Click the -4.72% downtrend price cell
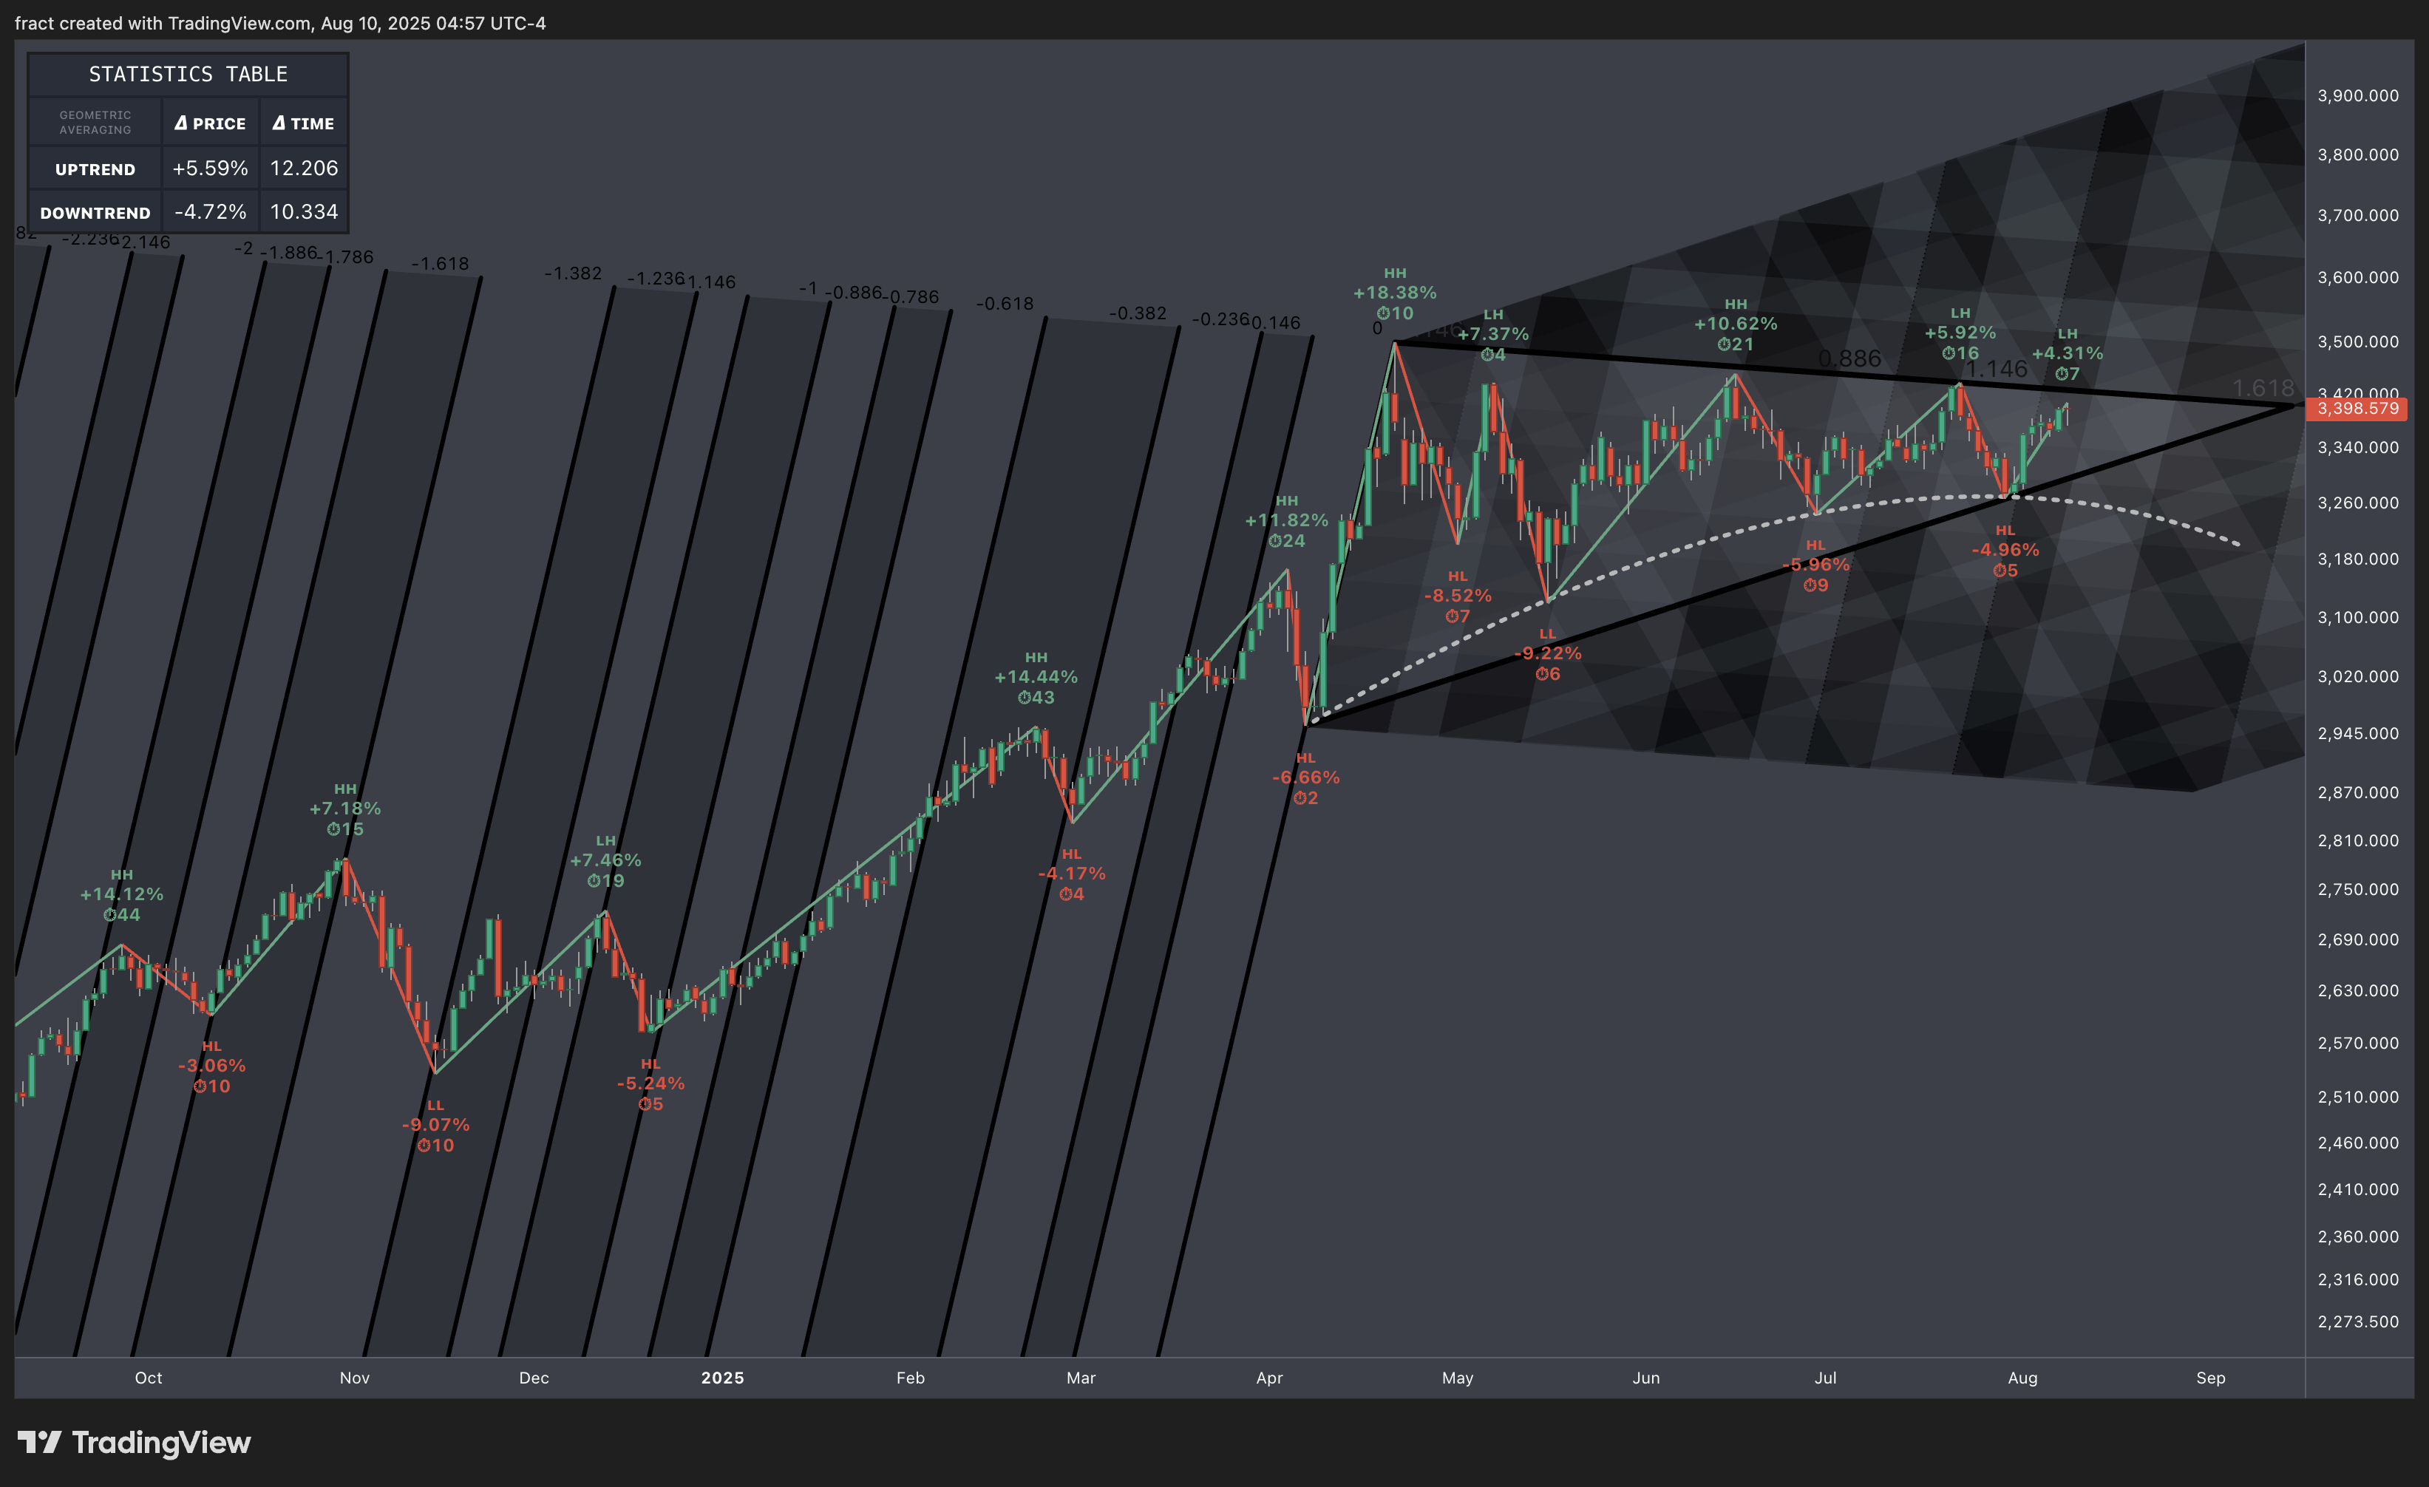 point(210,212)
